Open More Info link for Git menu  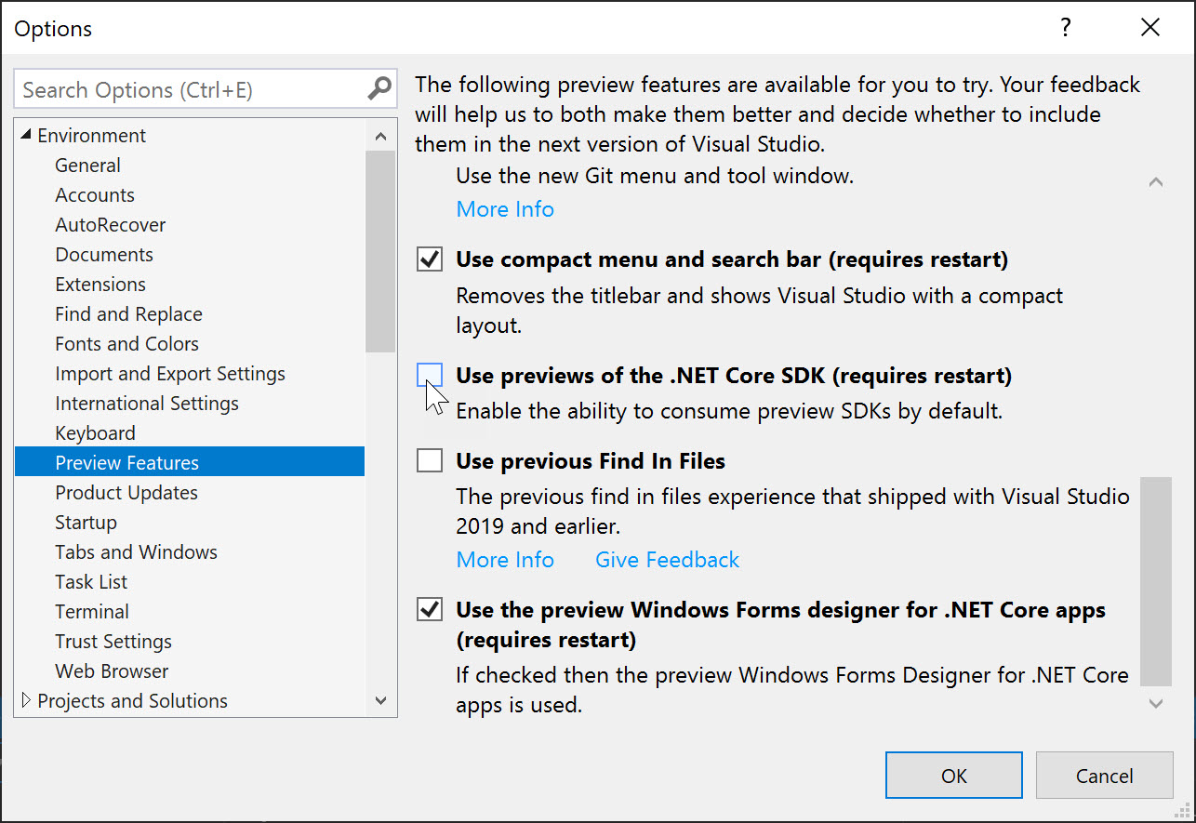505,209
